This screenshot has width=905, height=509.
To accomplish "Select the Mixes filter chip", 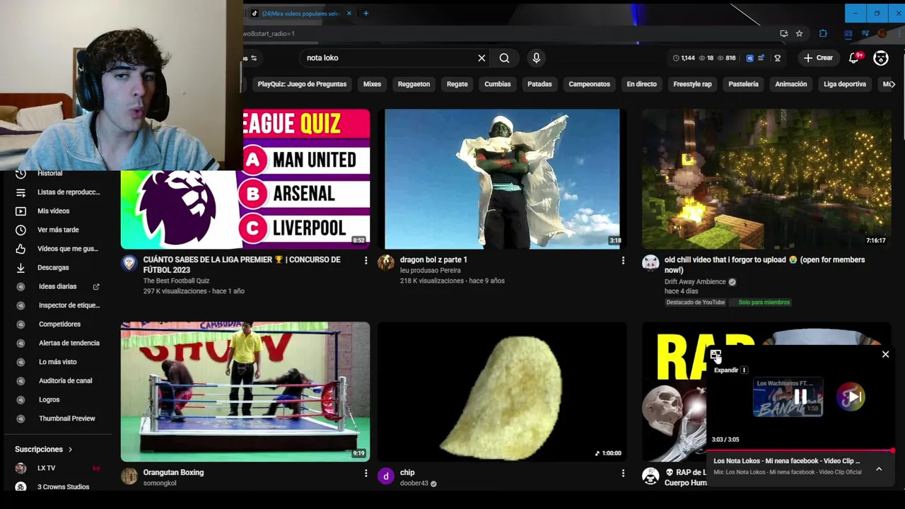I will [x=372, y=84].
